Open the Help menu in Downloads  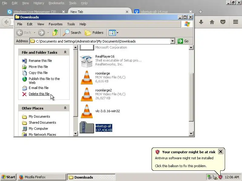(x=83, y=24)
